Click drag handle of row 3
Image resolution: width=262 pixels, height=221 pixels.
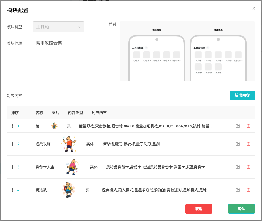tap(13, 167)
